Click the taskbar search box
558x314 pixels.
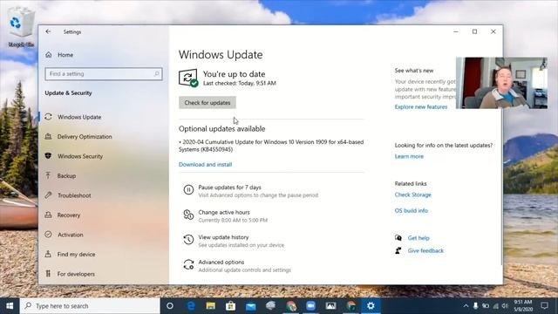point(90,306)
